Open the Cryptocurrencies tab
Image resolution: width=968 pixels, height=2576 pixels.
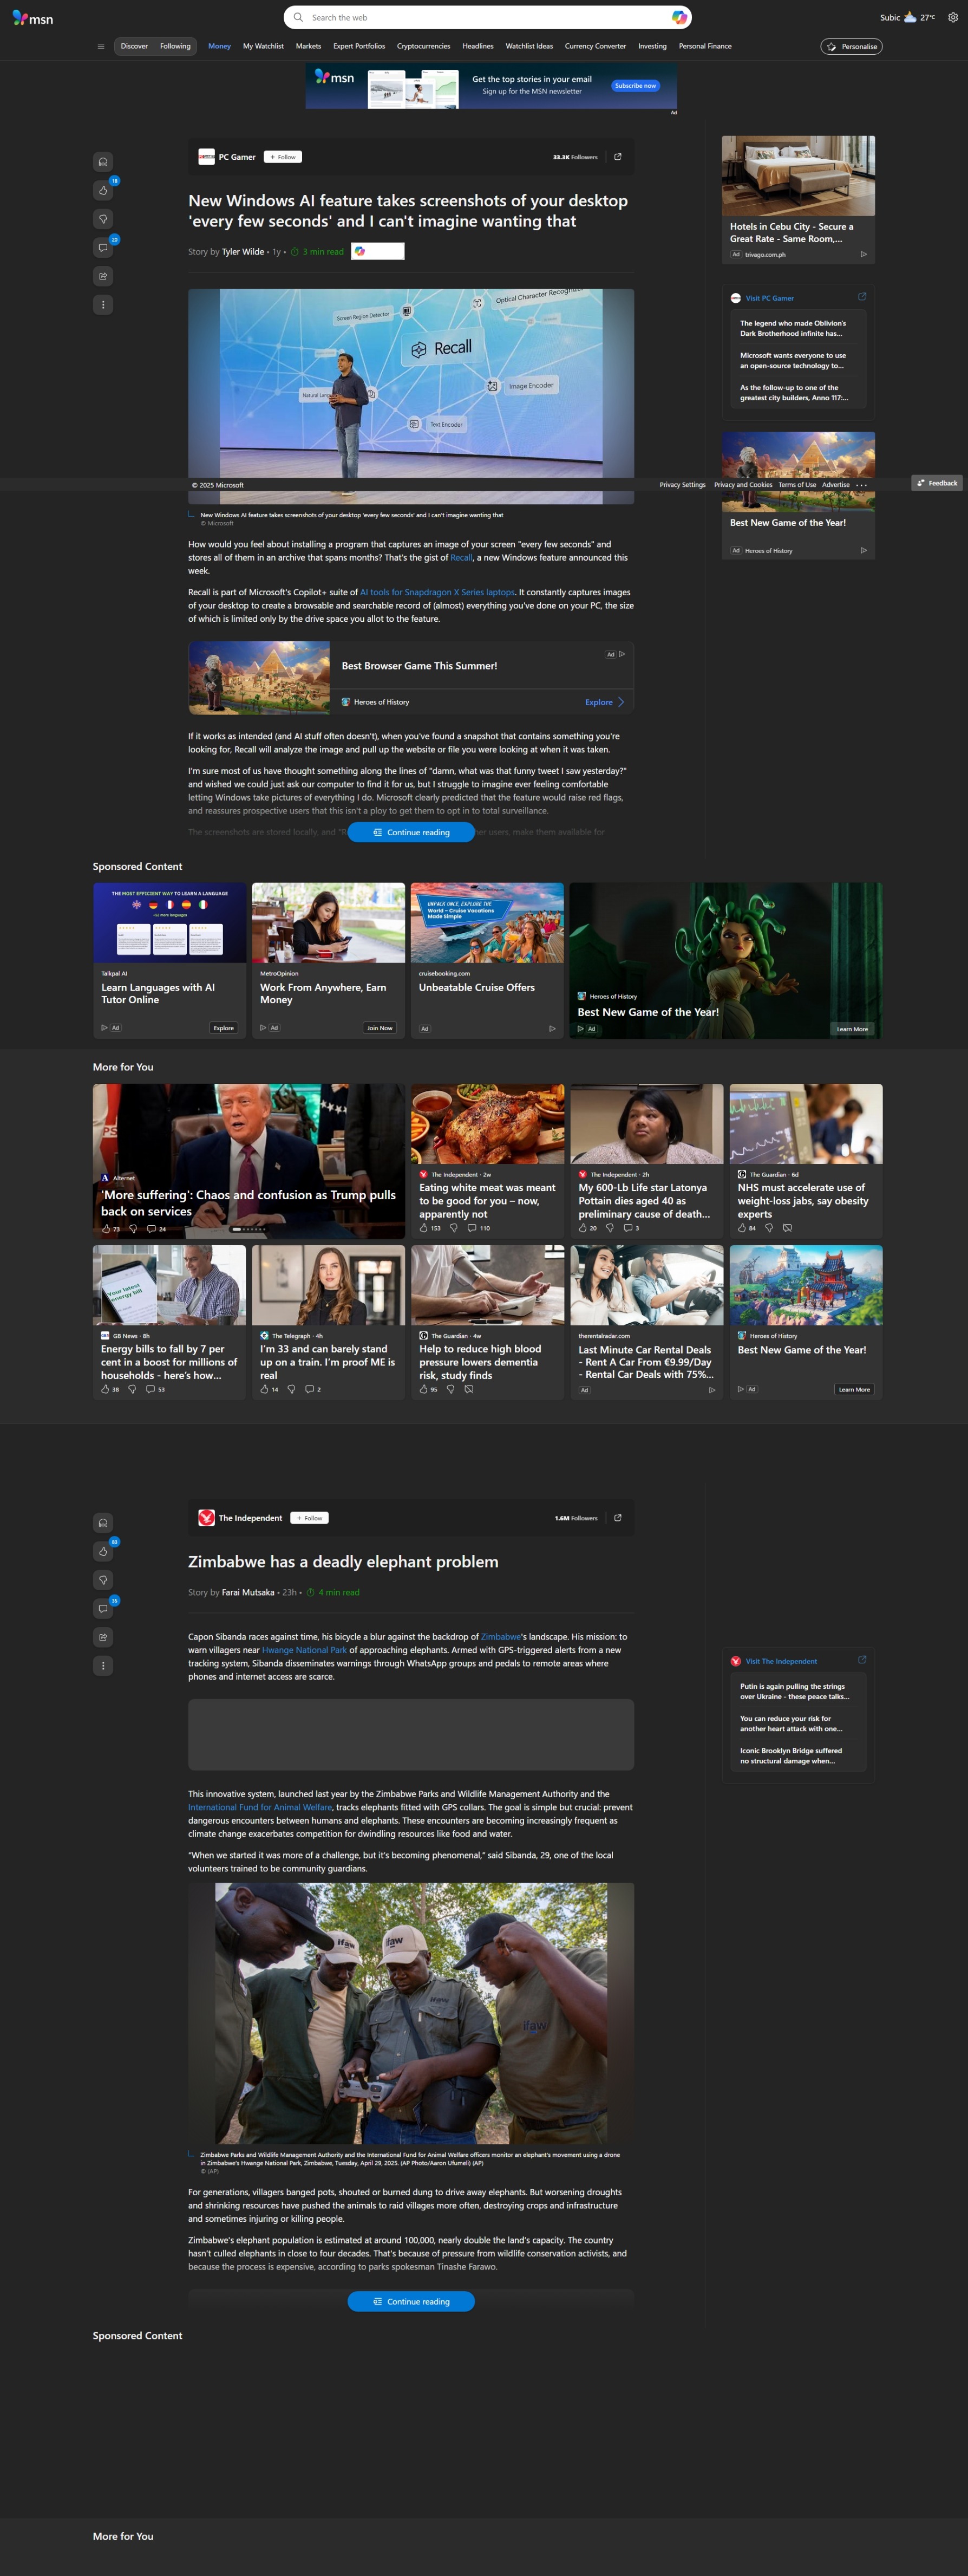(423, 46)
